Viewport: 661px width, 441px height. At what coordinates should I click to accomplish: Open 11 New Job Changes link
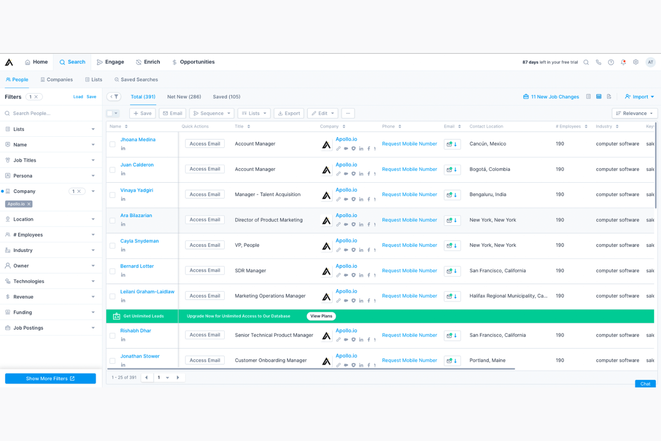tap(551, 97)
